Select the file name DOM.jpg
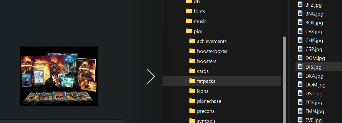The image size is (342, 123). (x=315, y=84)
